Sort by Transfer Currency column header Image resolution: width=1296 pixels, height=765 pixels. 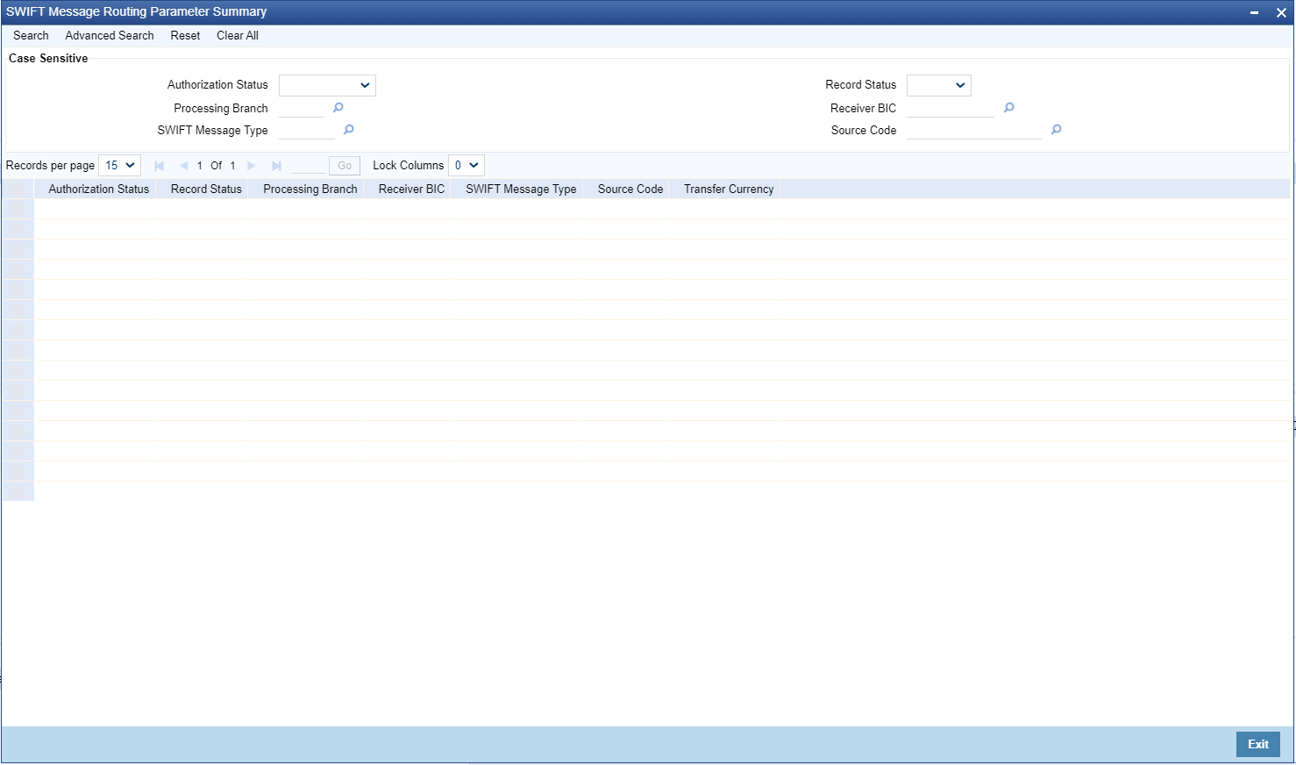[729, 189]
